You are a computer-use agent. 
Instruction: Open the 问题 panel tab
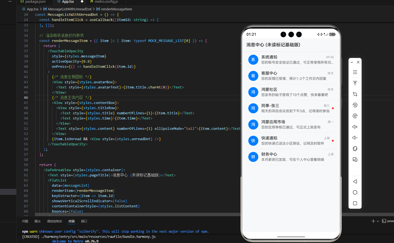(x=25, y=221)
